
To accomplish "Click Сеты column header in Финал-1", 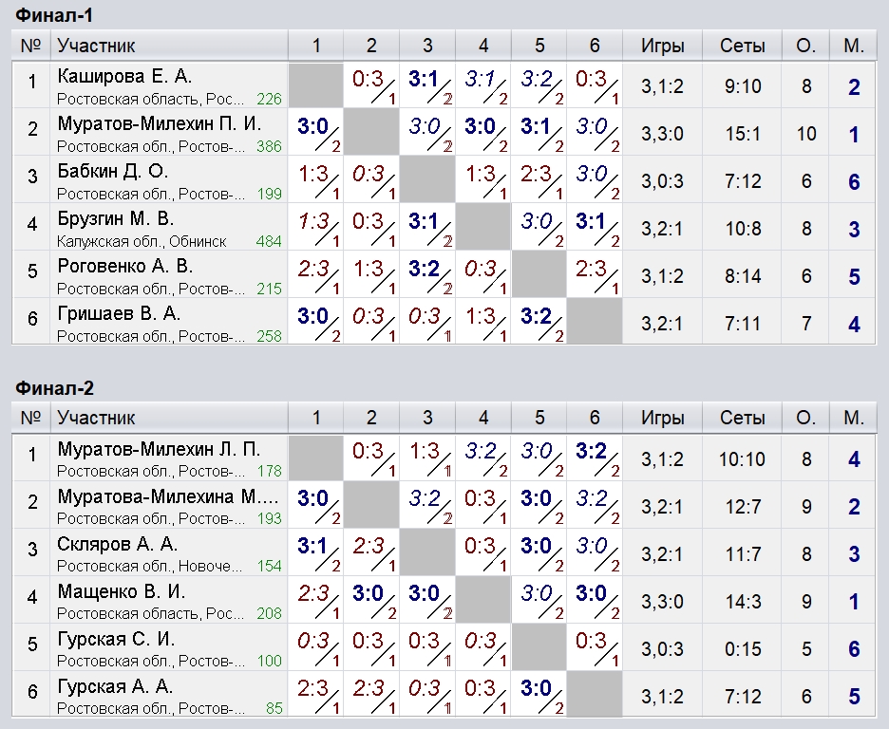I will 743,46.
